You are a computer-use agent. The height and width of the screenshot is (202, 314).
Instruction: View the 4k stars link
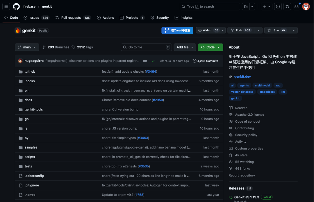238,155
